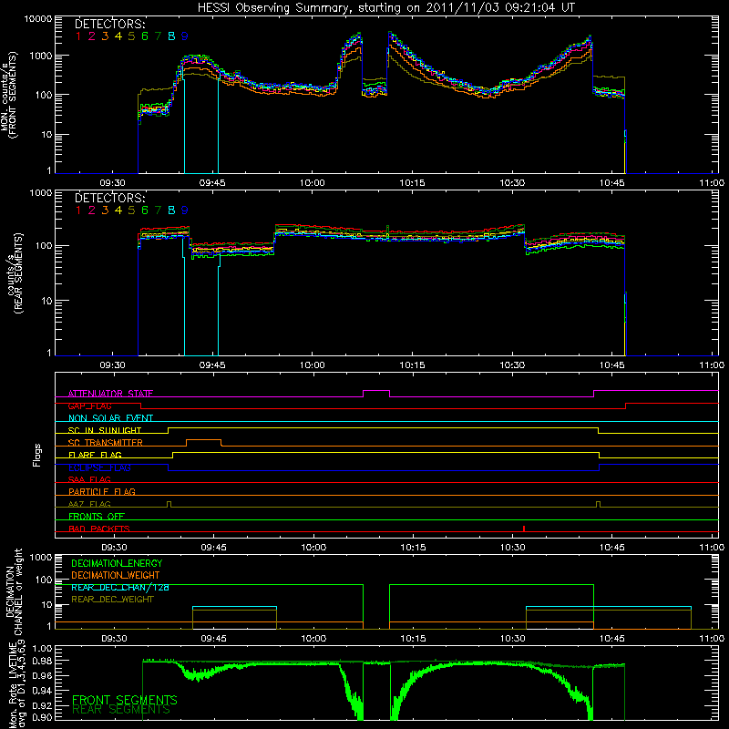The image size is (729, 729).
Task: Click the 'PARTICLE_FLAG' label
Action: tap(102, 491)
